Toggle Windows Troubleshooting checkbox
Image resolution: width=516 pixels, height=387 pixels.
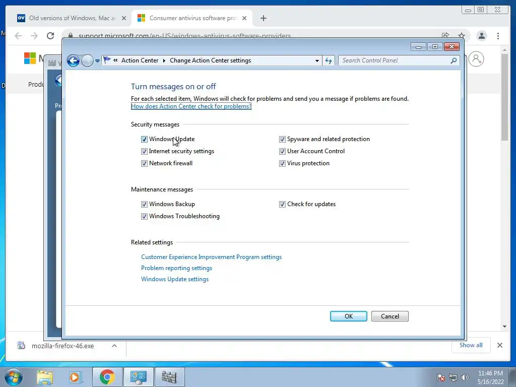tap(144, 217)
